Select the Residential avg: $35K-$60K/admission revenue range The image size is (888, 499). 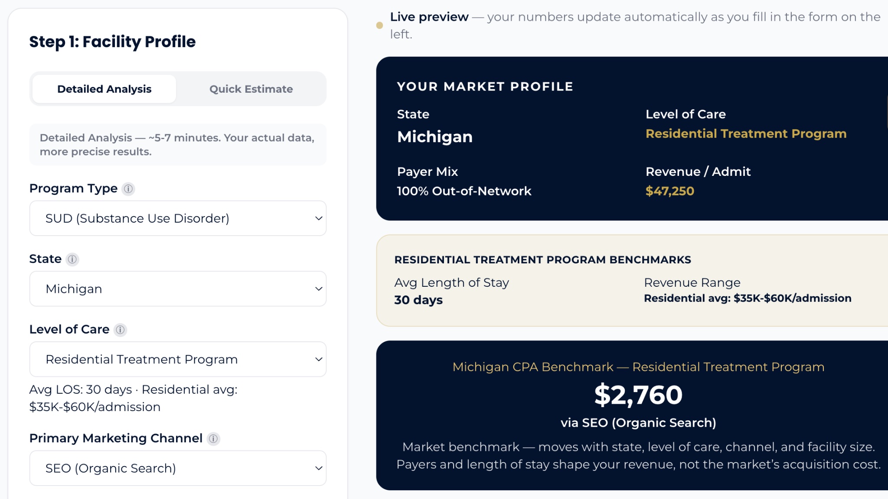pyautogui.click(x=748, y=298)
